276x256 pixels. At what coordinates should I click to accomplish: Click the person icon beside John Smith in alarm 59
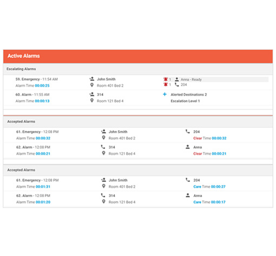point(92,79)
